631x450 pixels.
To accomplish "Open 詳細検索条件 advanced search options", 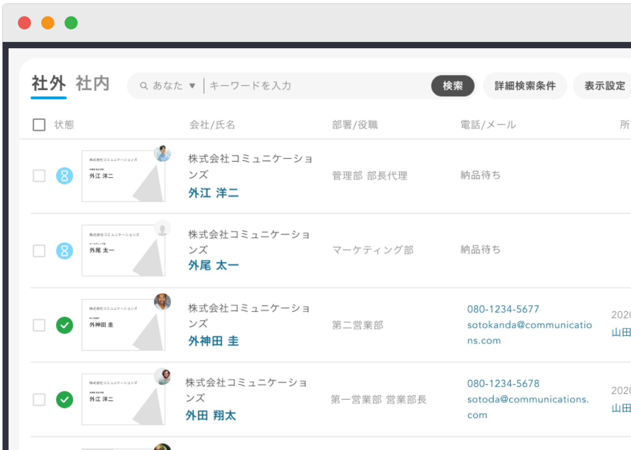I will (x=525, y=86).
